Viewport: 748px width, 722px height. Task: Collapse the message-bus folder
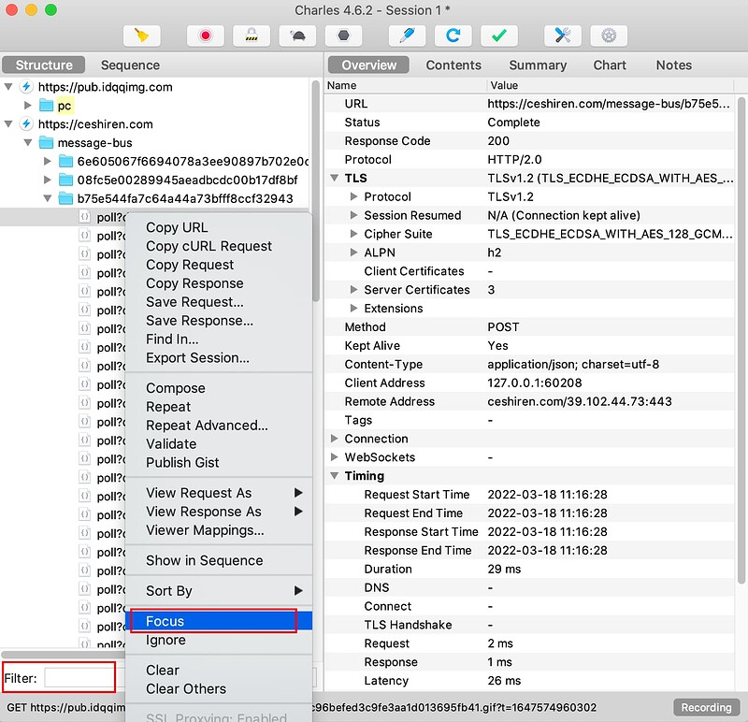tap(28, 143)
